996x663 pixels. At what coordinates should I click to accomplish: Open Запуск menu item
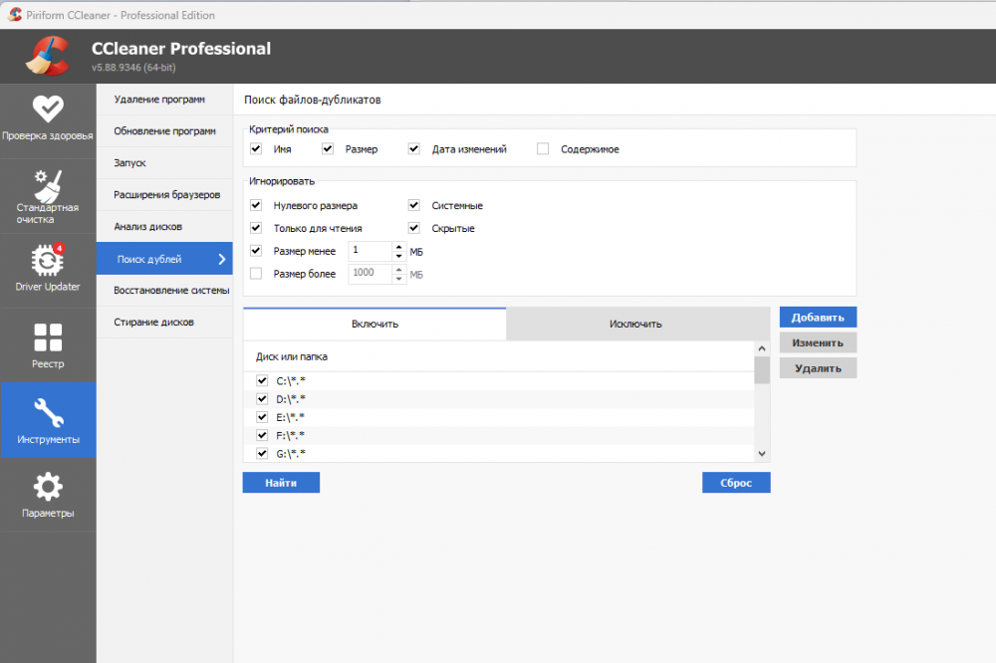[x=164, y=163]
